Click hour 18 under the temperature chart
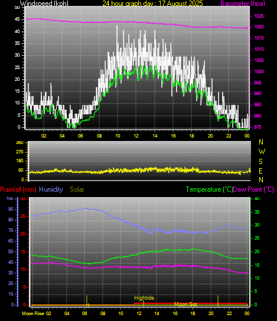 193,313
